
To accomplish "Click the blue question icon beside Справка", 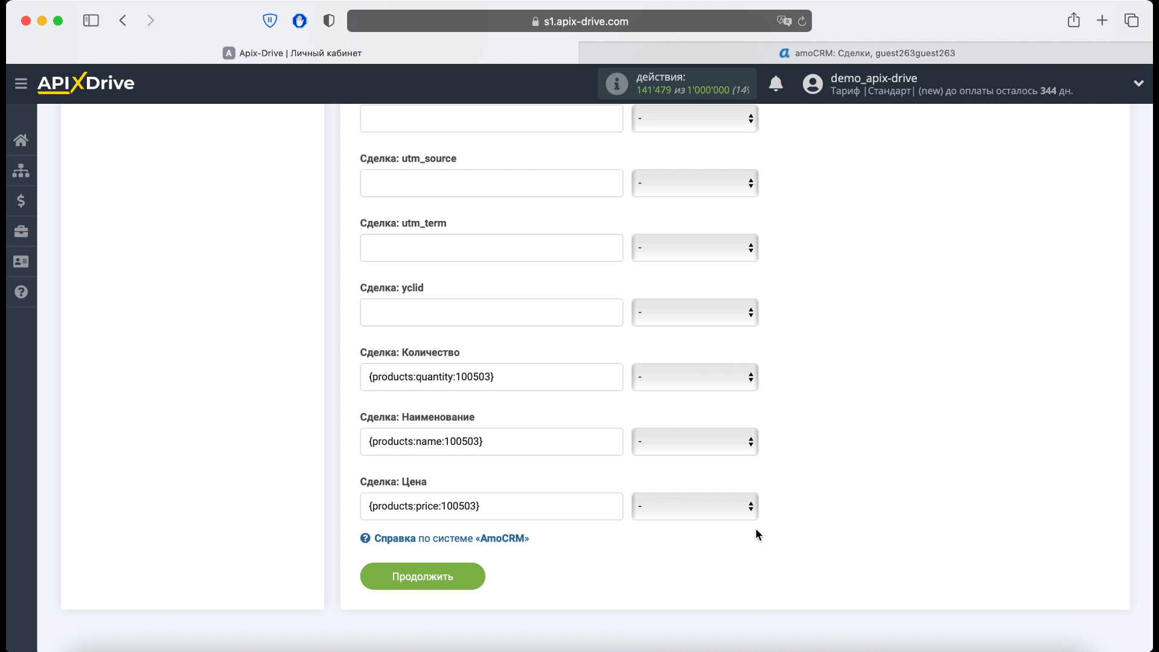I will click(365, 538).
